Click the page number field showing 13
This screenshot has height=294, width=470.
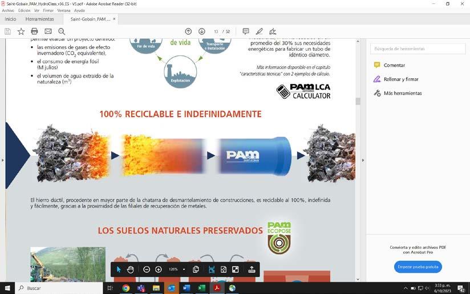(216, 31)
